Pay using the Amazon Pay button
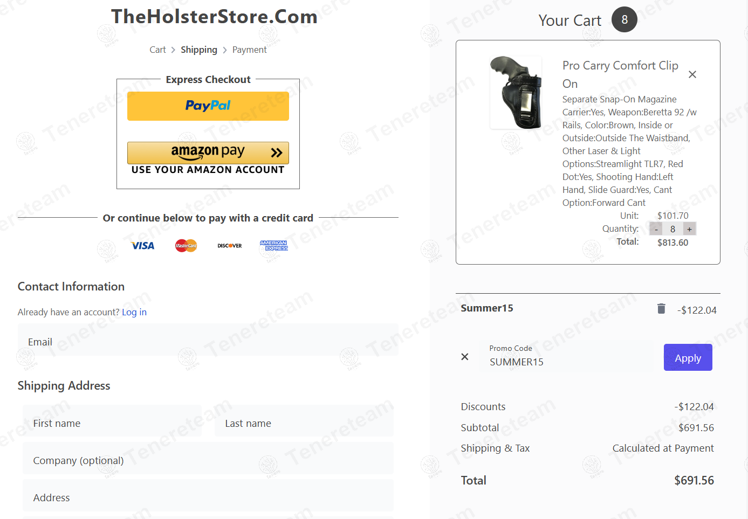Viewport: 748px width, 519px height. click(x=208, y=153)
